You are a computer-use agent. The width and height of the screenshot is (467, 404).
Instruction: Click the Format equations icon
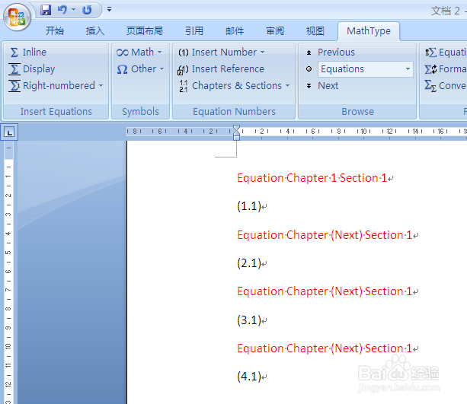[x=430, y=69]
